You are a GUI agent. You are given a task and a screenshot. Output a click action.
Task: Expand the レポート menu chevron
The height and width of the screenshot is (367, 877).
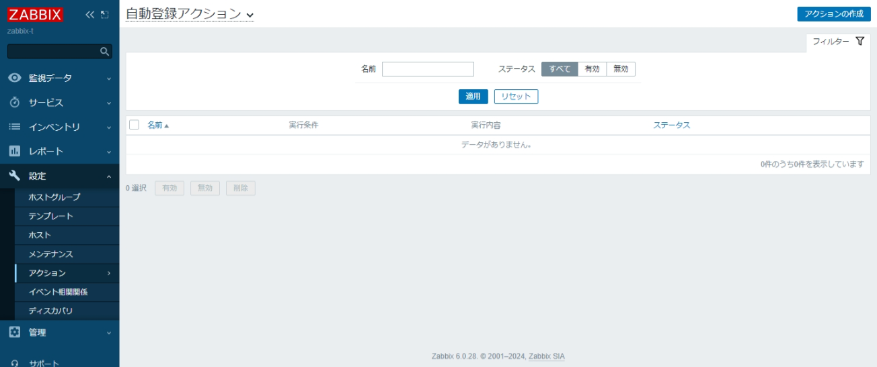(x=108, y=152)
